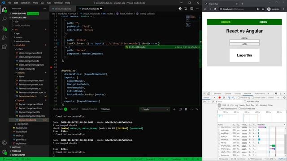The image size is (287, 161).
Task: Open Network panel settings gear
Action: point(284,97)
